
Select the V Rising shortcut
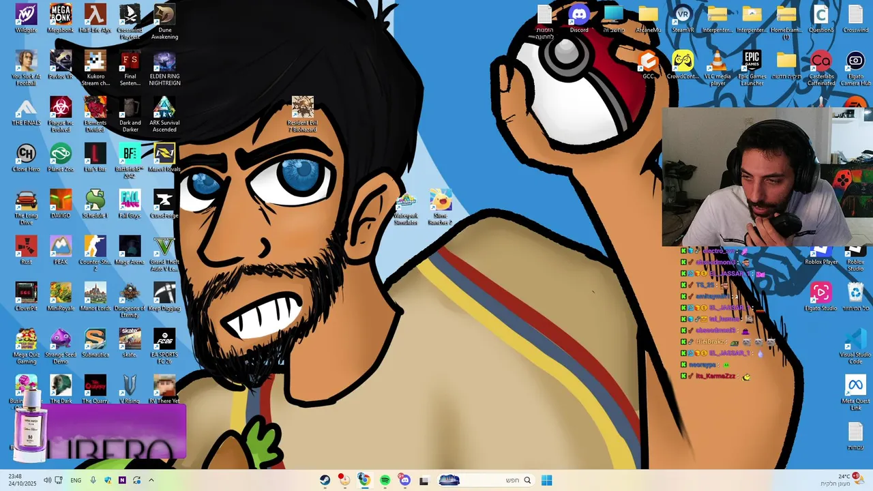[x=130, y=389]
